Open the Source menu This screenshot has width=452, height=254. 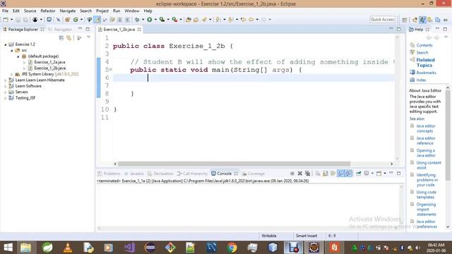(30, 11)
